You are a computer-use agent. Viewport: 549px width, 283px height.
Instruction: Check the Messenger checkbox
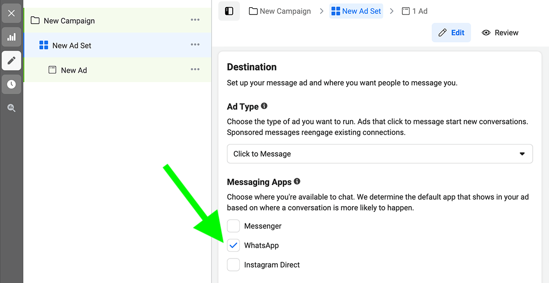pos(233,226)
